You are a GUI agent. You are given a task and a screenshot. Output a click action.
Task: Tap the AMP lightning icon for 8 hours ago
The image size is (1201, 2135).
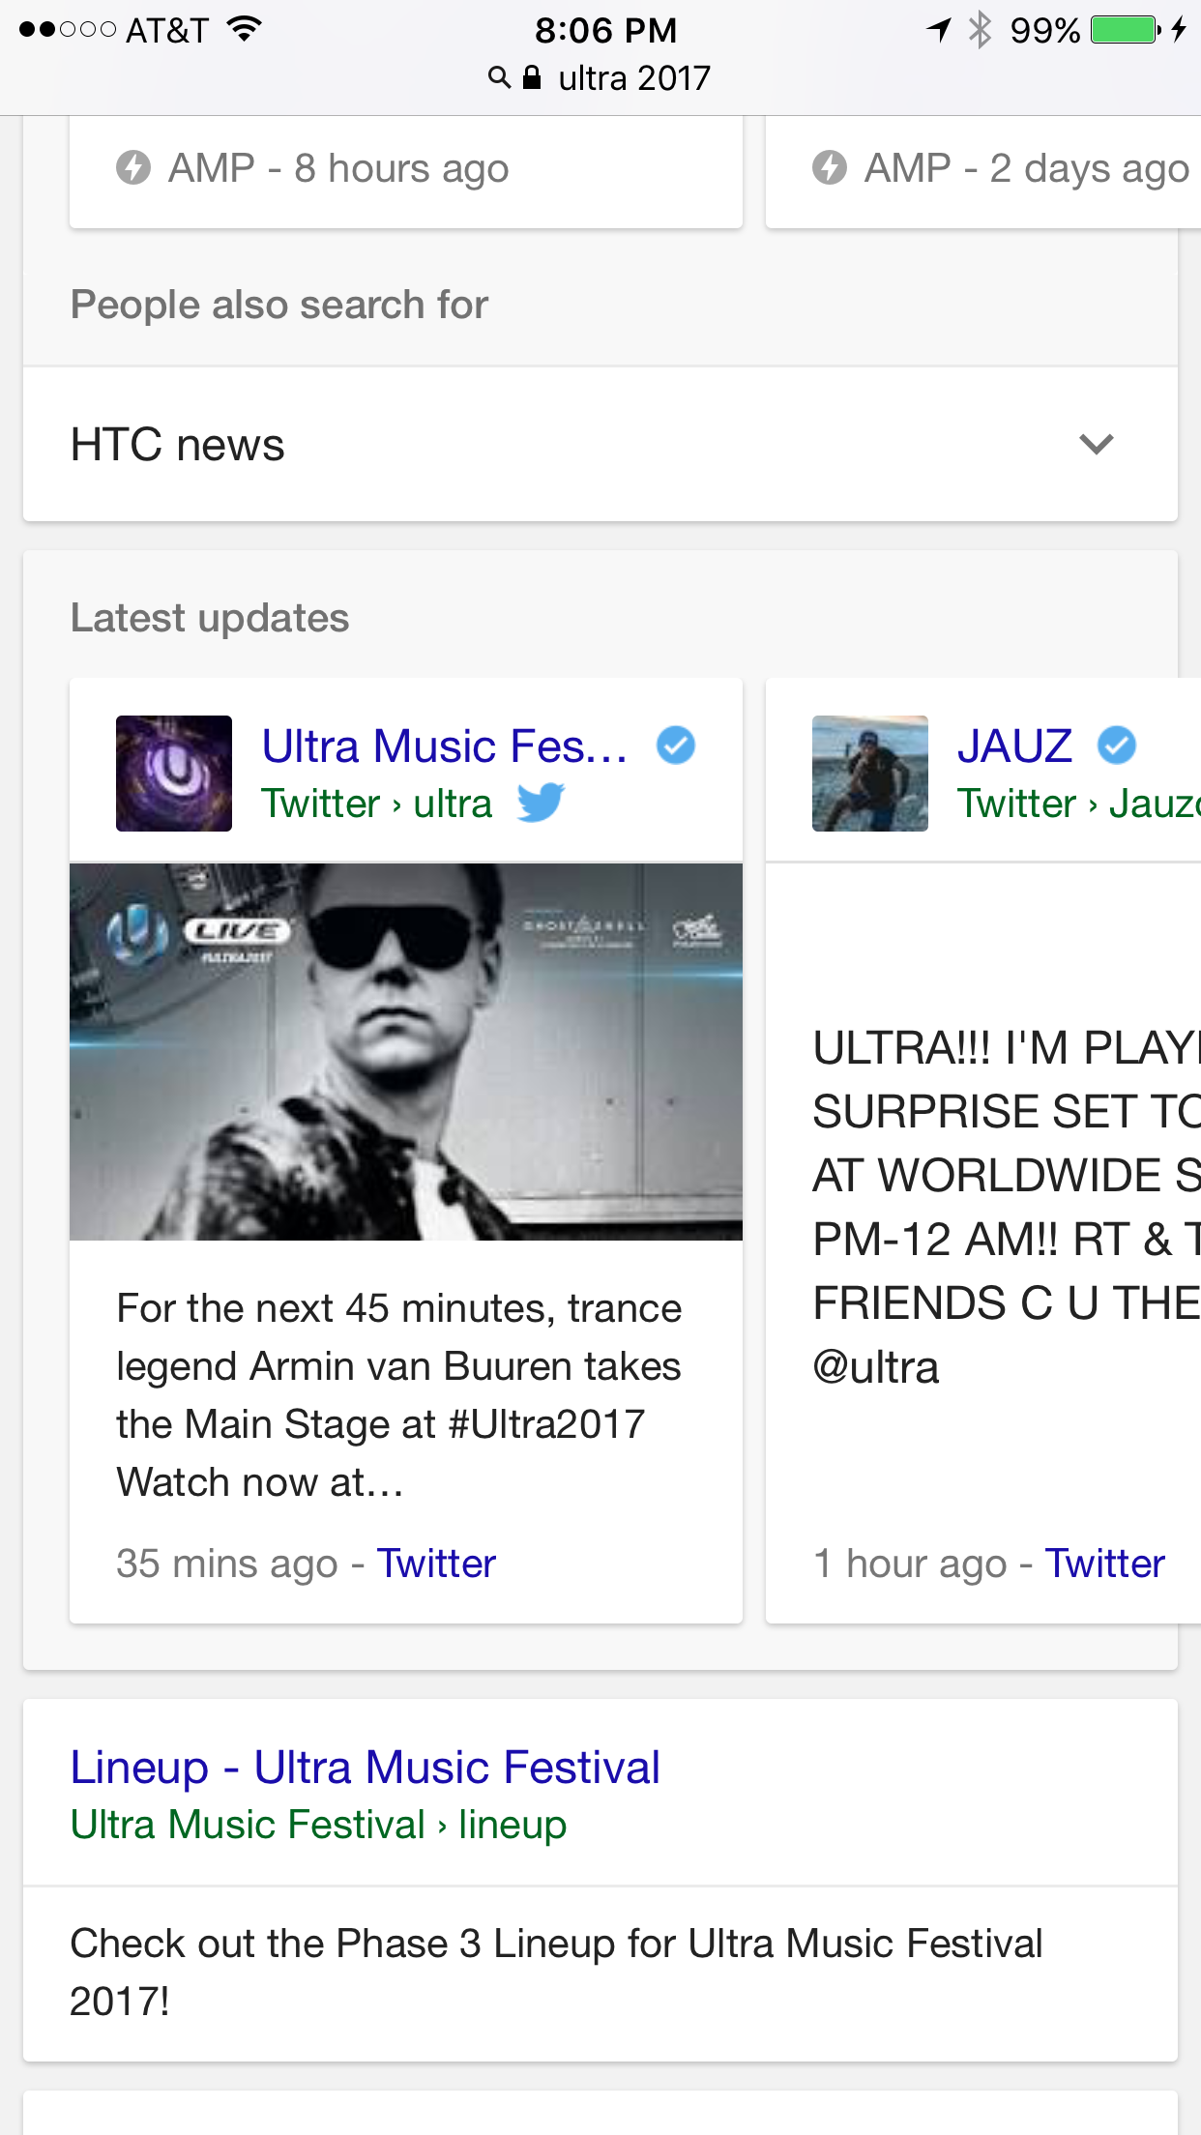pyautogui.click(x=133, y=167)
